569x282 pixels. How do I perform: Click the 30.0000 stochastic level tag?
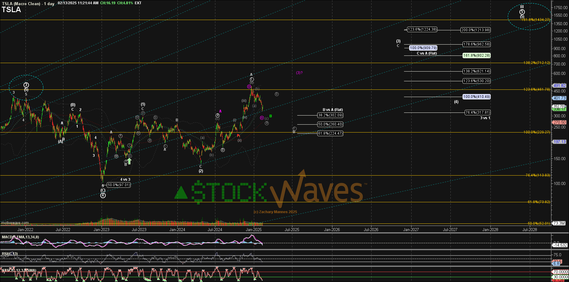click(561, 277)
